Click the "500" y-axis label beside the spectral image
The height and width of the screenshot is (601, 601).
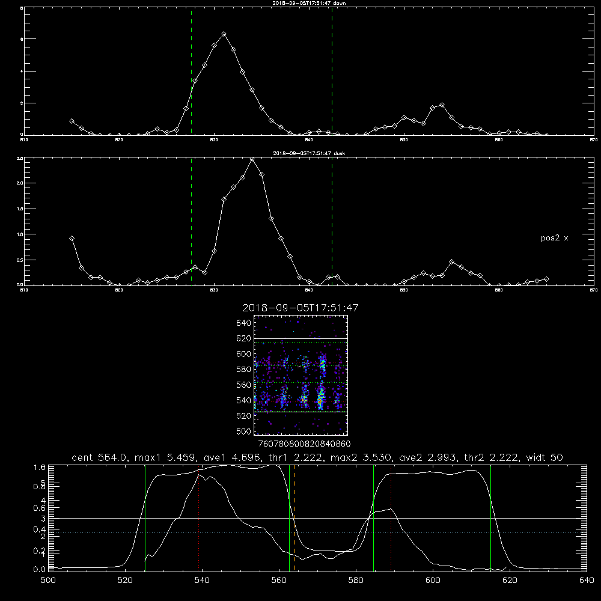tap(243, 432)
